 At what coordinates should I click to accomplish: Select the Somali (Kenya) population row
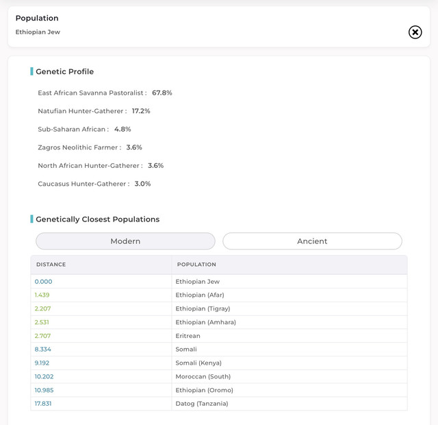pos(219,363)
